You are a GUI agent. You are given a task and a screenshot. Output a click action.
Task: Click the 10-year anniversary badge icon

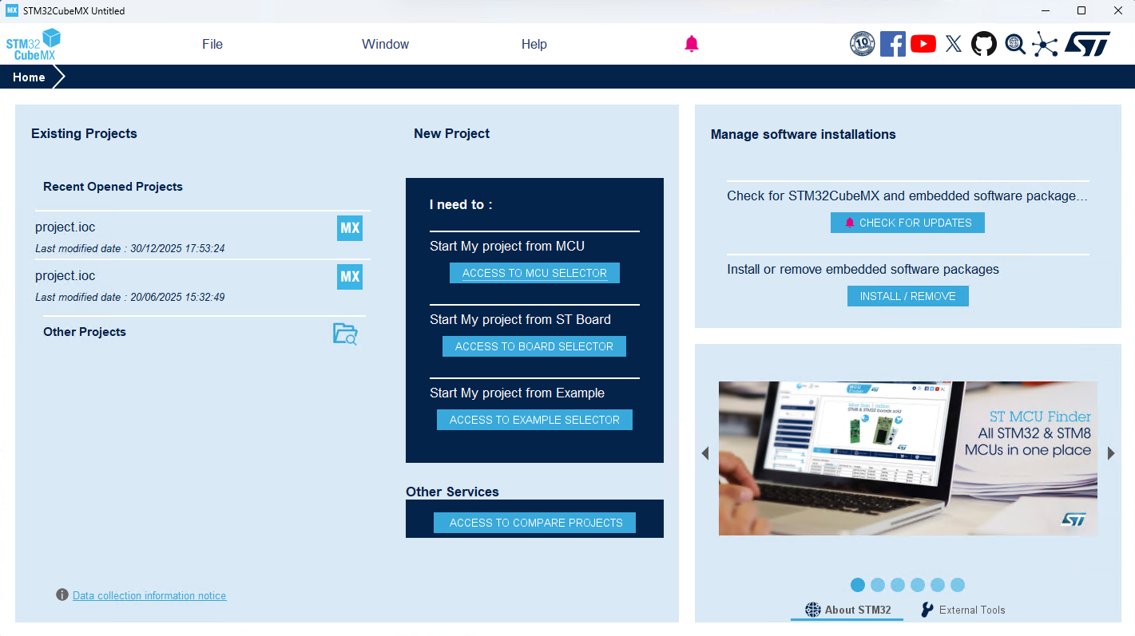point(862,44)
